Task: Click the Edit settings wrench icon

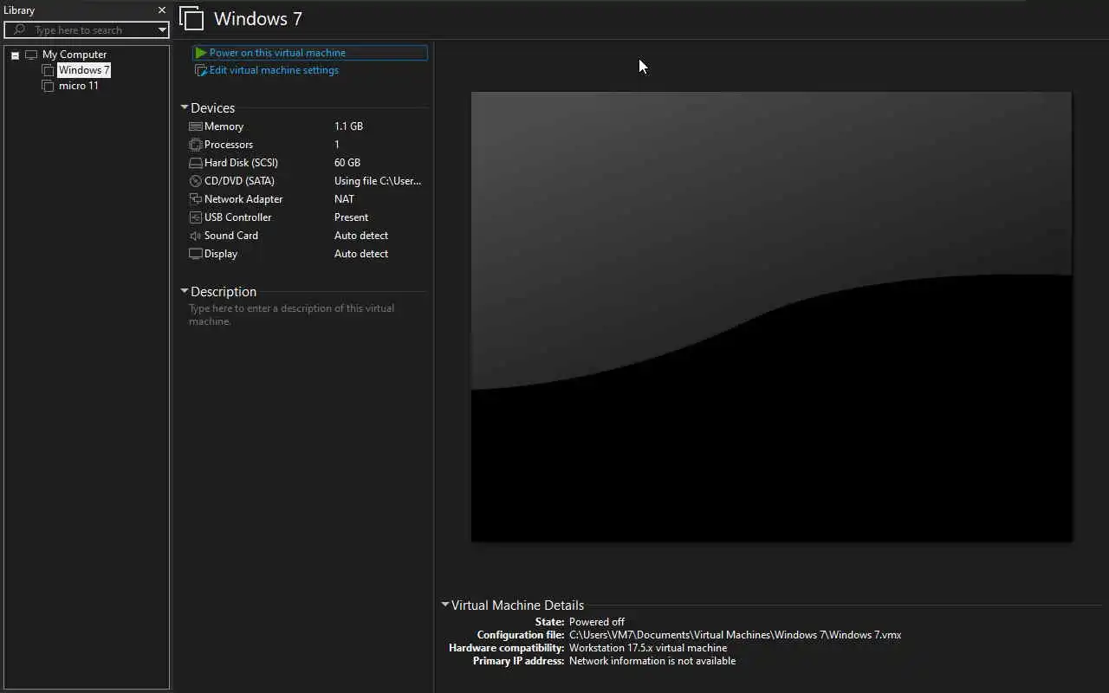Action: click(201, 70)
